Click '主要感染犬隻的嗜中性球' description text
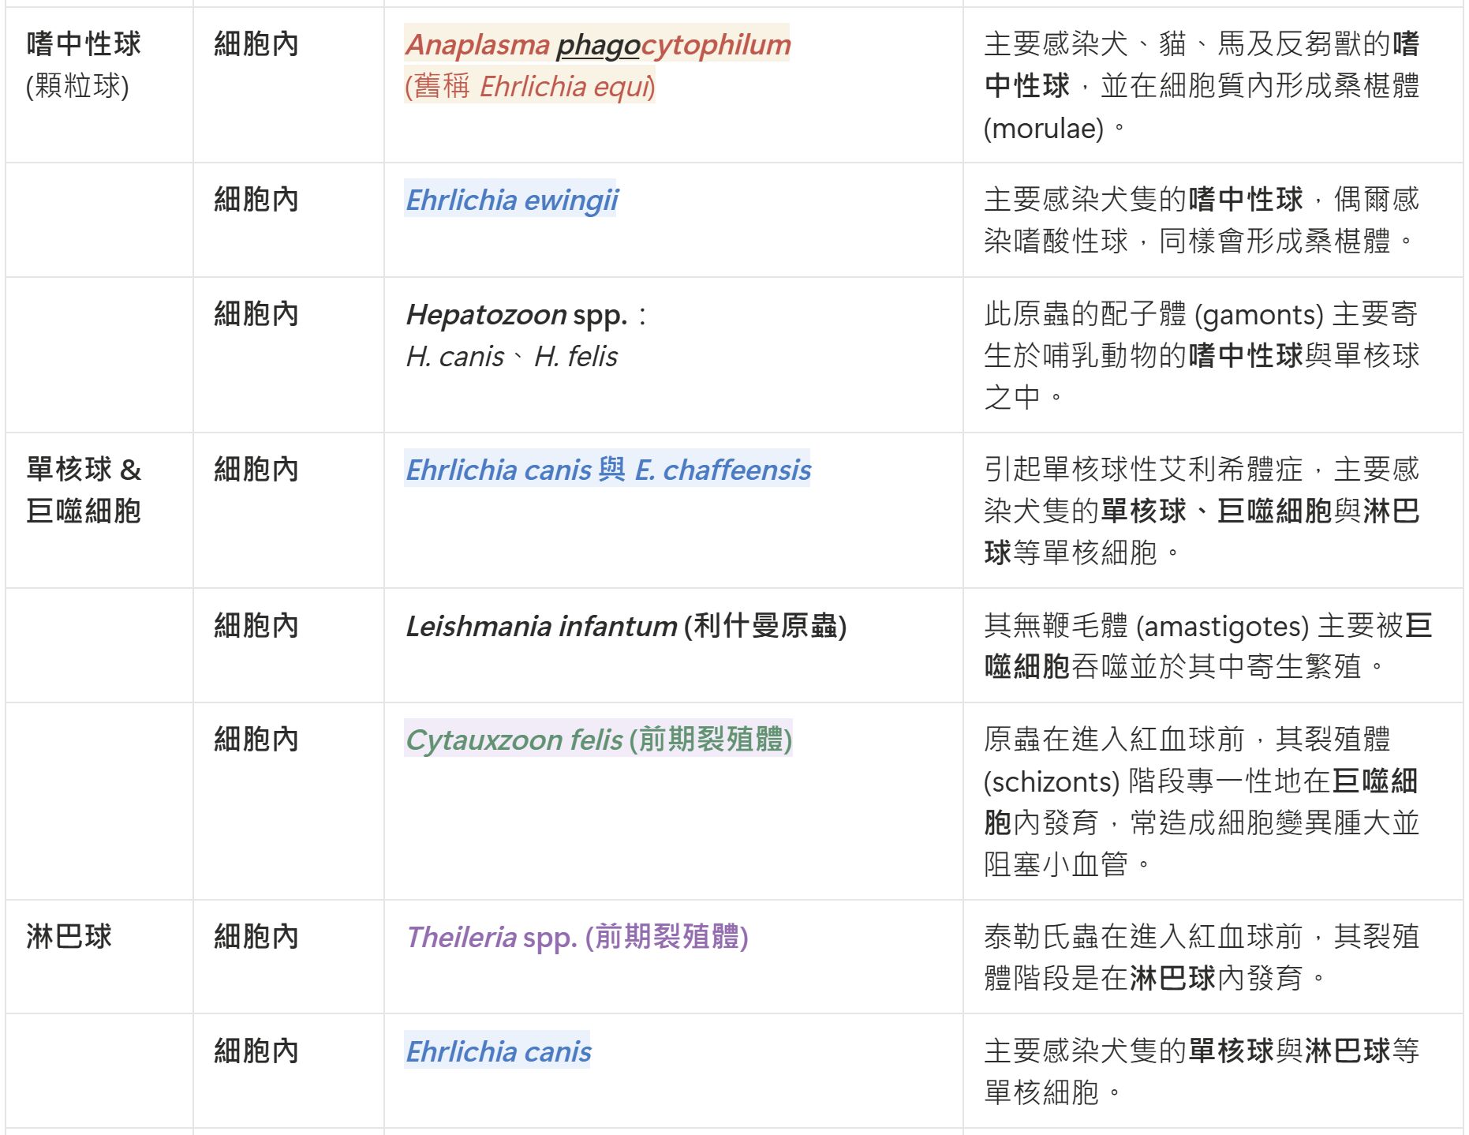The width and height of the screenshot is (1469, 1135). point(1143,199)
